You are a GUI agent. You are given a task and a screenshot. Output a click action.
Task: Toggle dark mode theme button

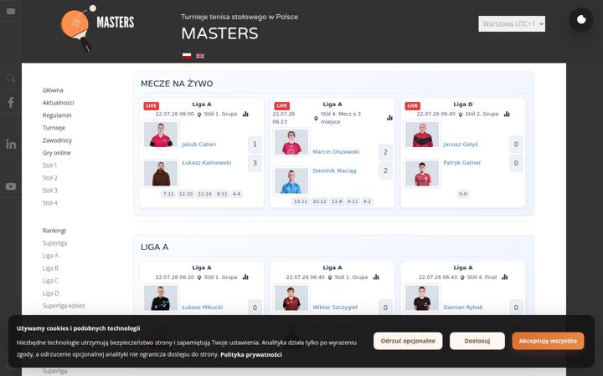point(581,19)
